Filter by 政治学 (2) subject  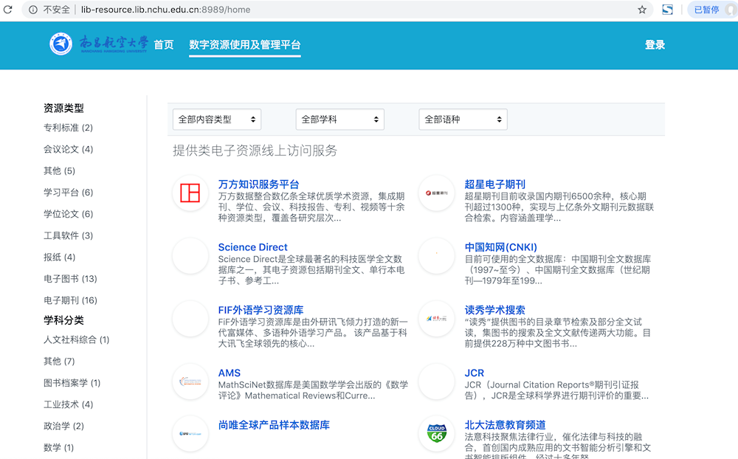click(63, 427)
